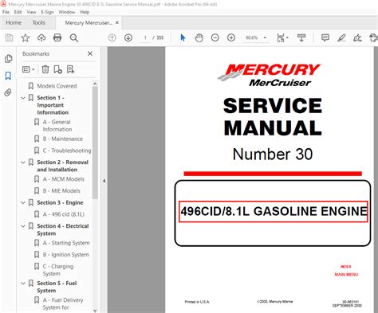The image size is (378, 313).
Task: Open bookmarks options dropdown
Action: click(29, 69)
